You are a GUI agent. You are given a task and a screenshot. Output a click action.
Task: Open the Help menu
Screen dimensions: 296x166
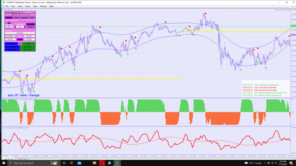51,6
